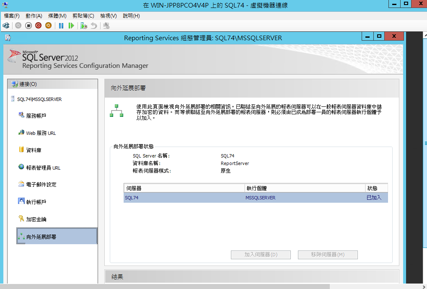Image resolution: width=427 pixels, height=289 pixels.
Task: Open the 媒體(M) menu
Action: [x=57, y=16]
